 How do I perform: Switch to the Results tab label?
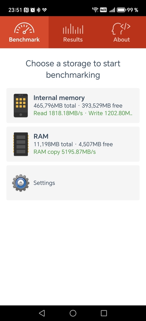pyautogui.click(x=73, y=40)
